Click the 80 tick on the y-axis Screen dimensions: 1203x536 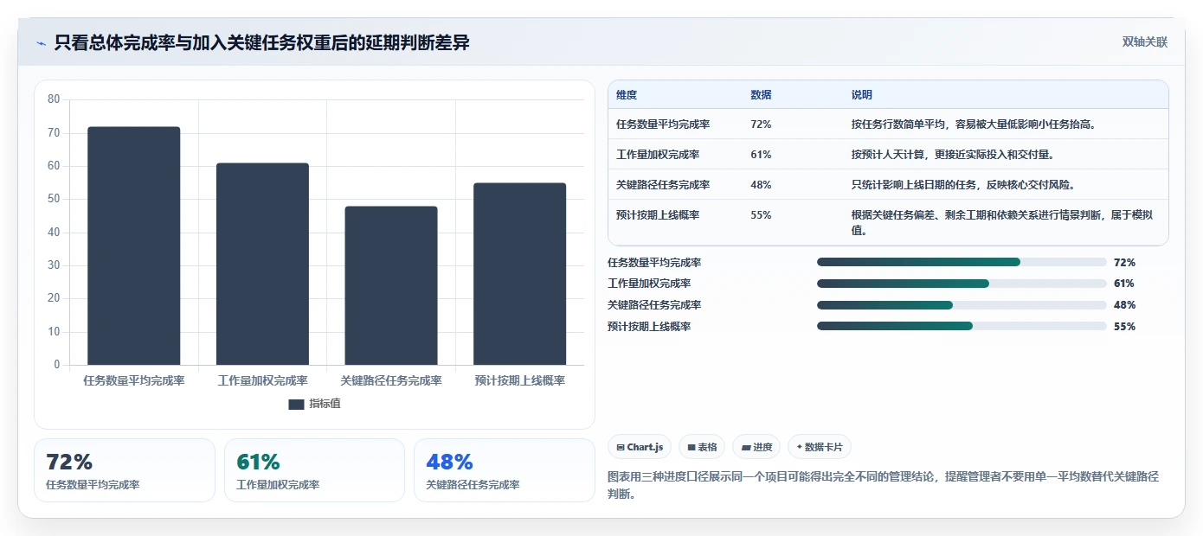pos(54,99)
